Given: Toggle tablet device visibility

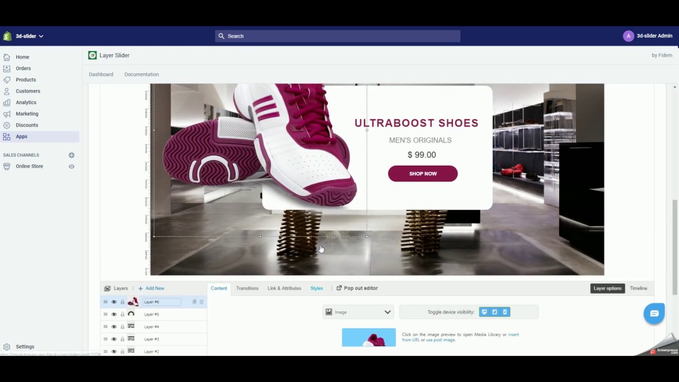Looking at the screenshot, I should 494,312.
